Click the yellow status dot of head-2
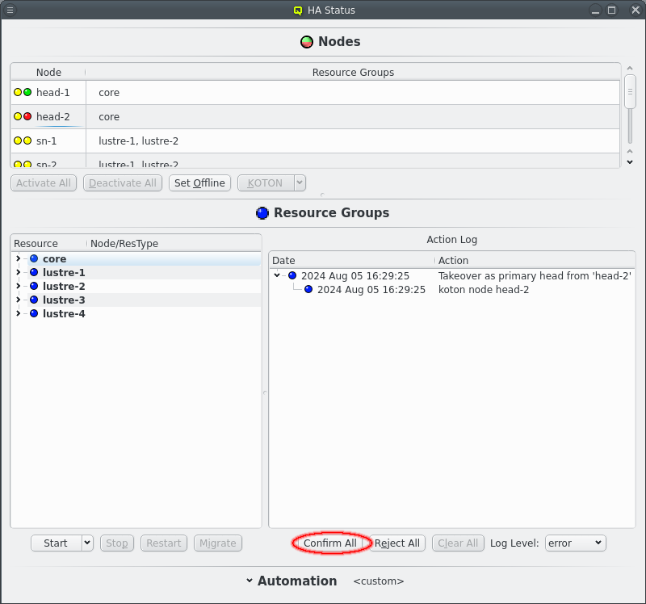646x604 pixels. (18, 116)
